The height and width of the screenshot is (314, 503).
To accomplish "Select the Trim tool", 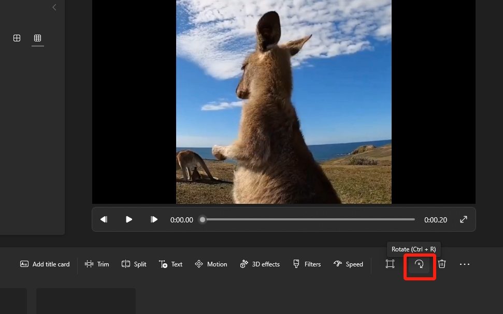I will pyautogui.click(x=96, y=264).
